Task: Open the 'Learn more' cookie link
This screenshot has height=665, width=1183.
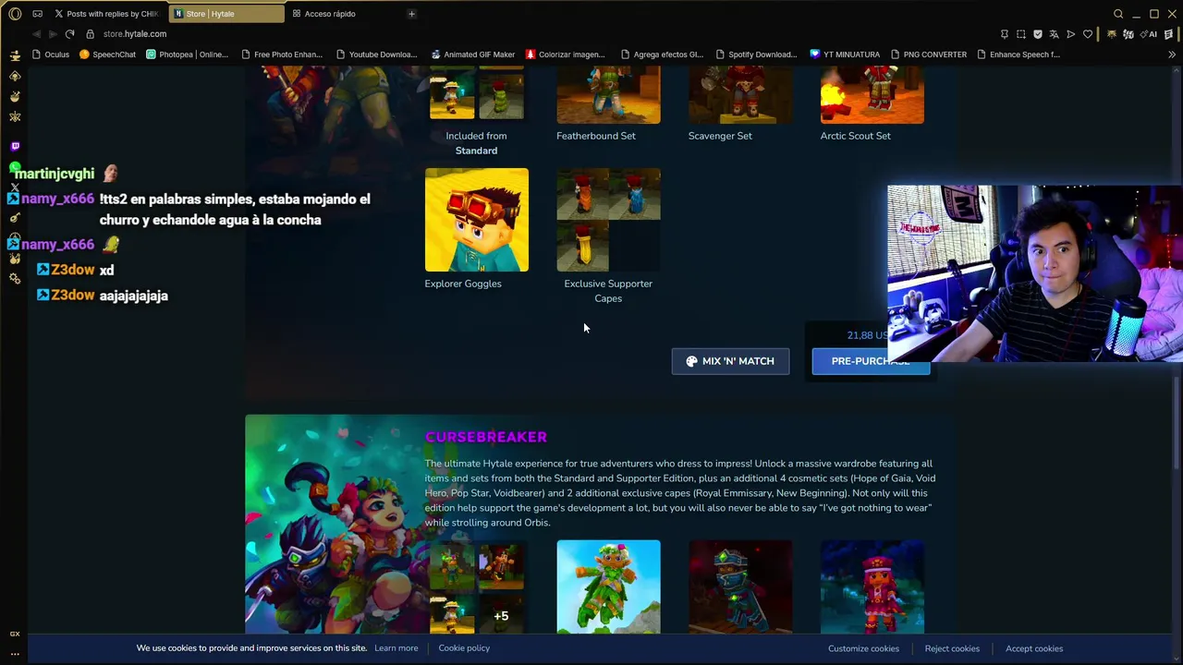Action: pyautogui.click(x=396, y=648)
